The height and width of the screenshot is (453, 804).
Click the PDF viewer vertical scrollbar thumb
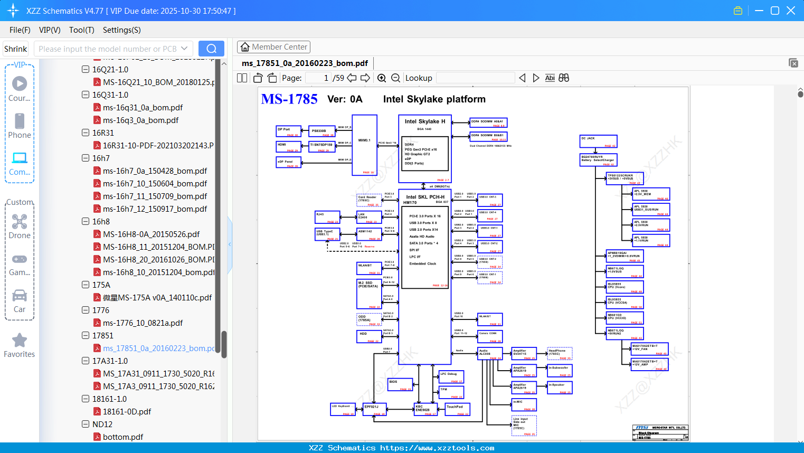[800, 94]
